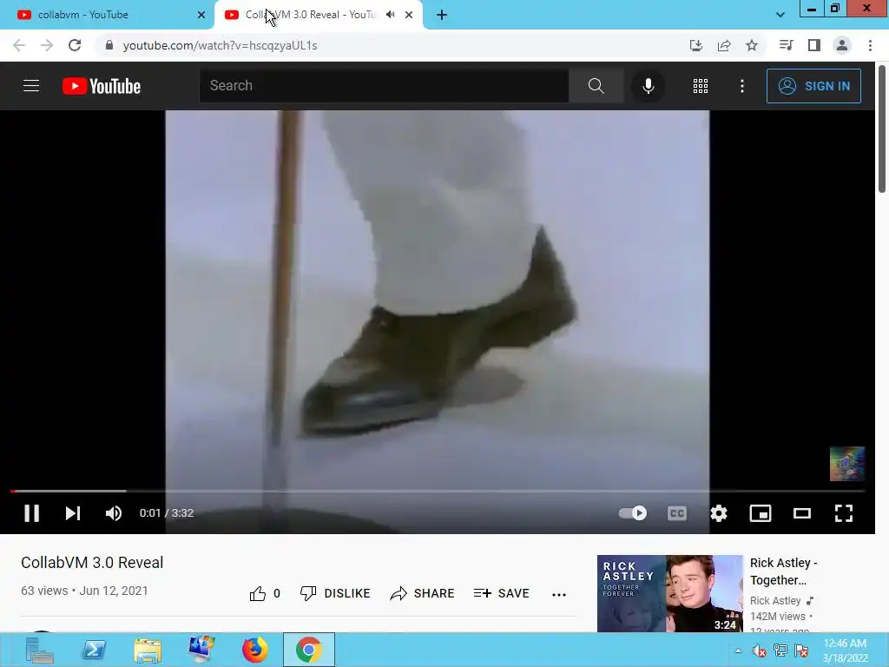
Task: Open the Rick Astley Together Forever thumbnail
Action: click(x=669, y=593)
